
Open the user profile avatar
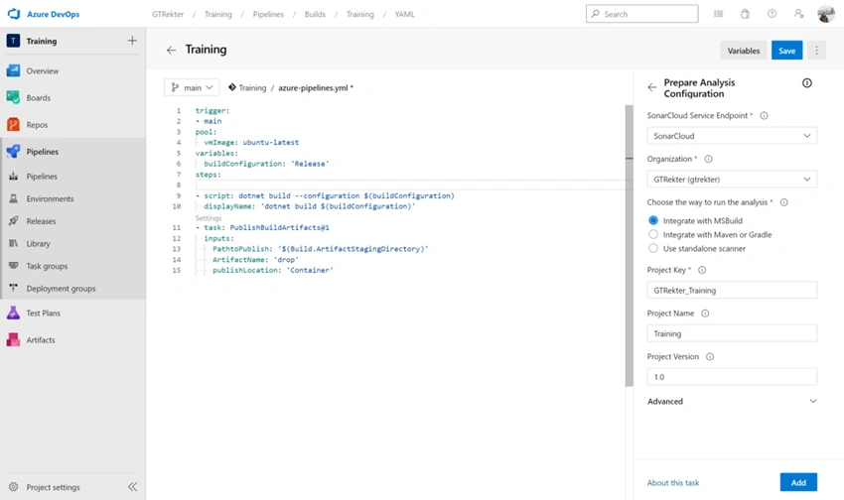826,14
